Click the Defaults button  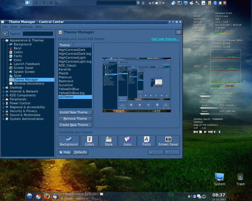[x=80, y=152]
